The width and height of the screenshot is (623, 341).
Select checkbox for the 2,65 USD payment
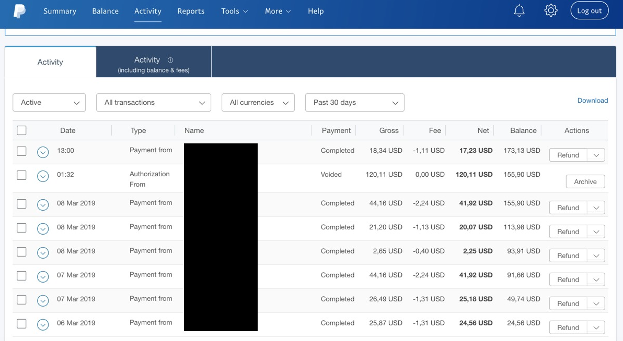coord(21,252)
